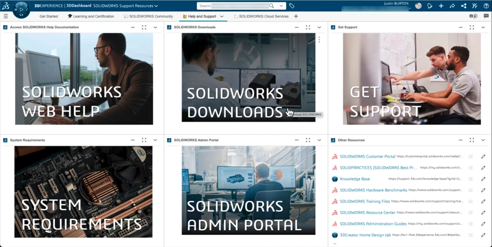Image resolution: width=492 pixels, height=247 pixels.
Task: Switch to SOLIDWORKS Community tab
Action: click(149, 16)
